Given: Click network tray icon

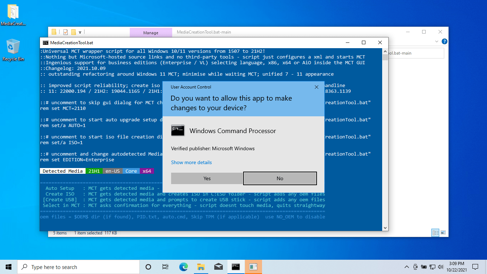Looking at the screenshot, I should click(432, 267).
